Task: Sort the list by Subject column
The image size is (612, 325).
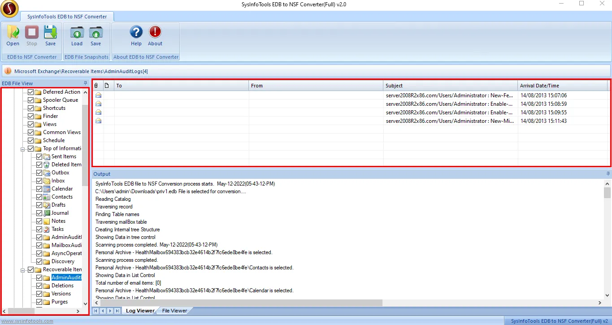Action: (450, 86)
